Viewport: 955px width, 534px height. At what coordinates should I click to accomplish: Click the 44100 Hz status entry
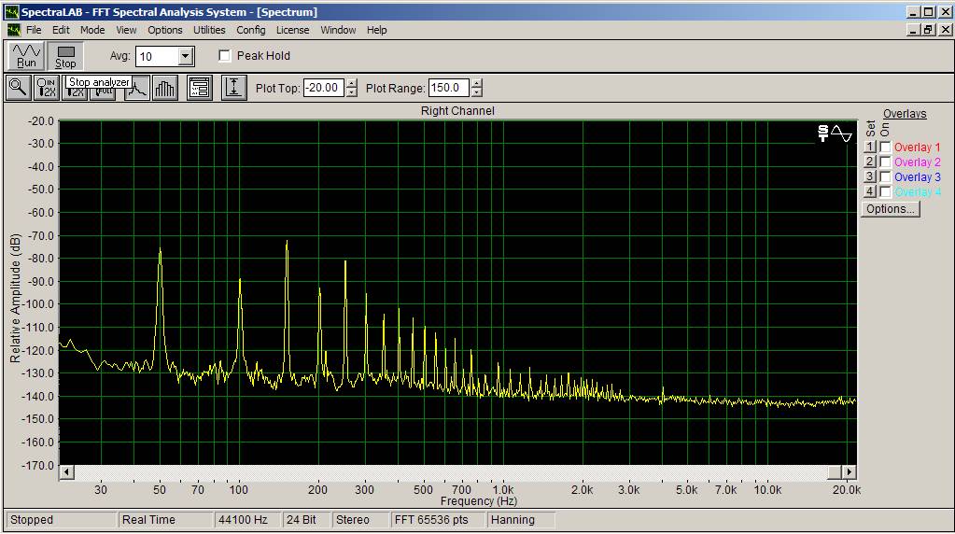pyautogui.click(x=248, y=520)
